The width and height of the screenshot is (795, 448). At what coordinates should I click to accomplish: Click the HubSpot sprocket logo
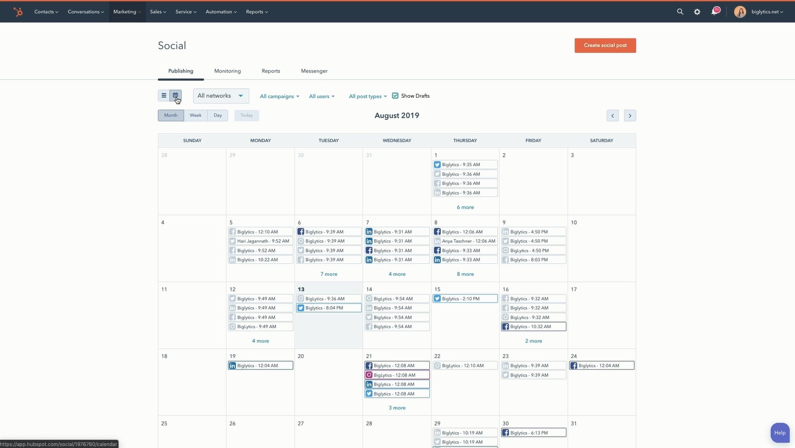click(x=18, y=12)
